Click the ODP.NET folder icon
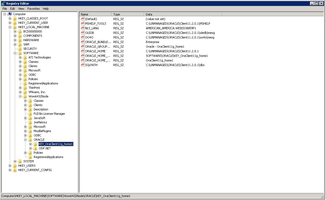This screenshot has width=326, height=200. pyautogui.click(x=35, y=148)
